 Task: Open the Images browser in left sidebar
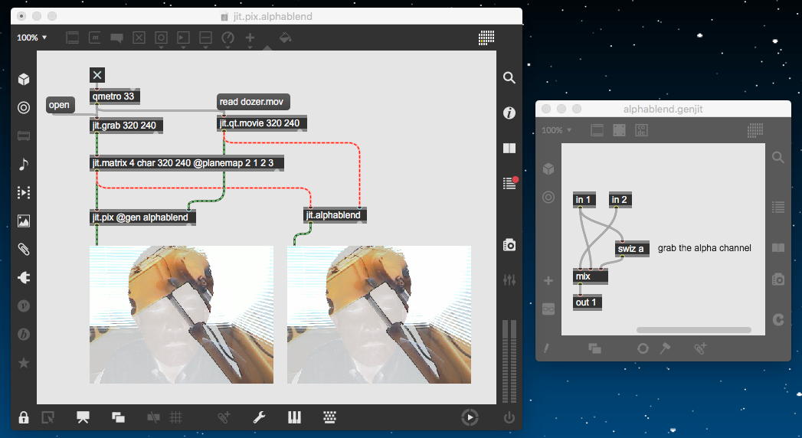point(24,221)
